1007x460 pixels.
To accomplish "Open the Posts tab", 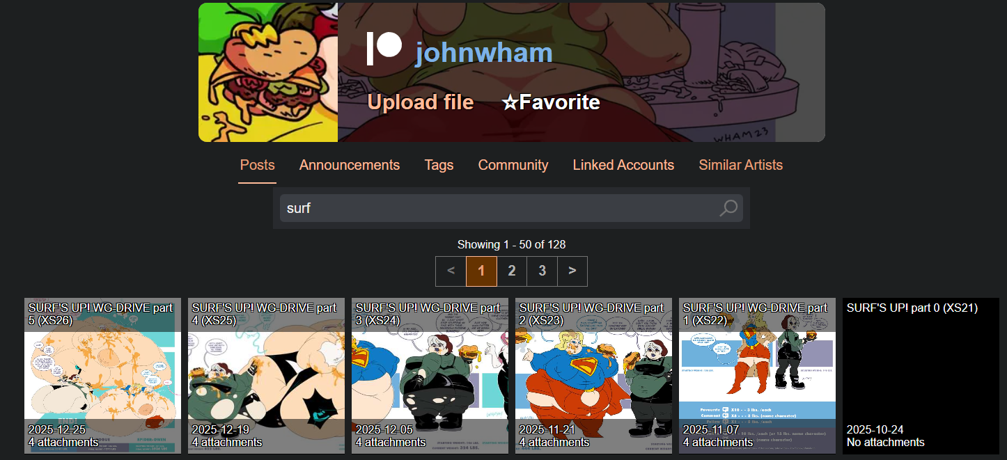I will (x=257, y=165).
